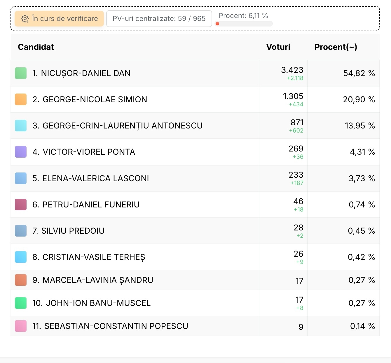Select the blue swatch beside Elena-Valerica Lasconi
The width and height of the screenshot is (391, 363).
point(21,178)
